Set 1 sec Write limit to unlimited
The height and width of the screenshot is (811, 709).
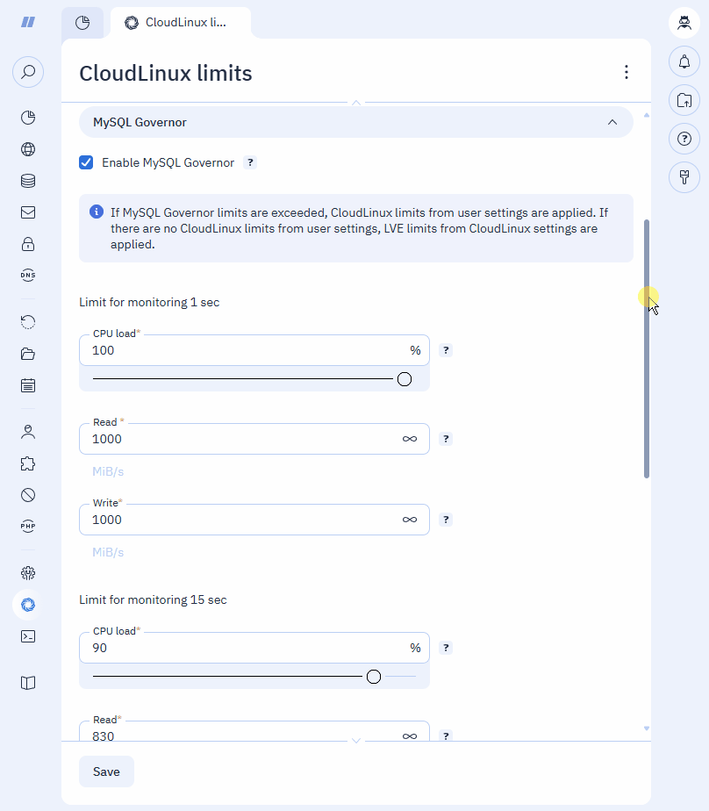coord(410,520)
